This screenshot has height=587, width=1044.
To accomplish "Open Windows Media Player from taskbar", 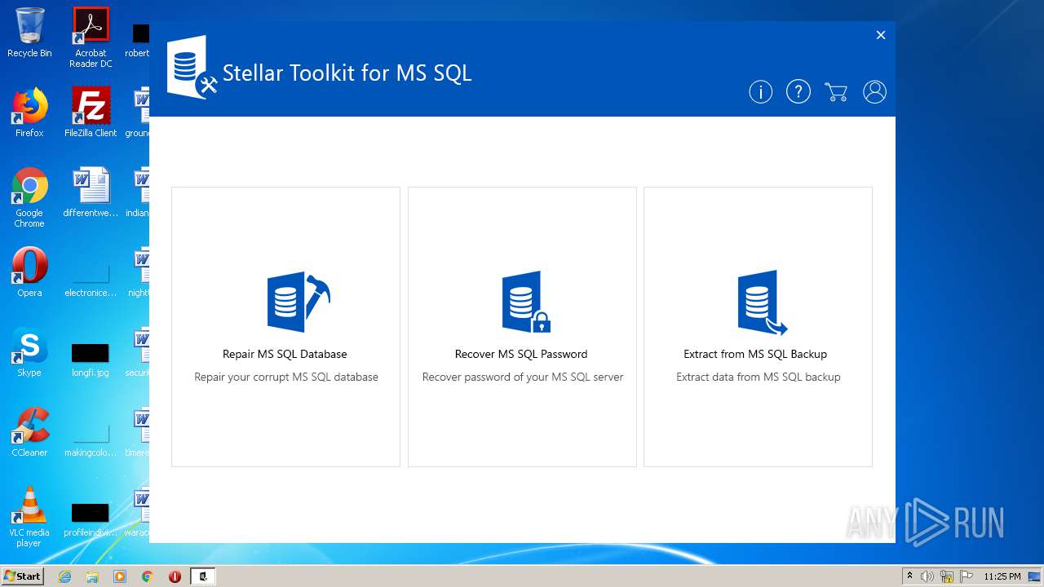I will (x=120, y=576).
